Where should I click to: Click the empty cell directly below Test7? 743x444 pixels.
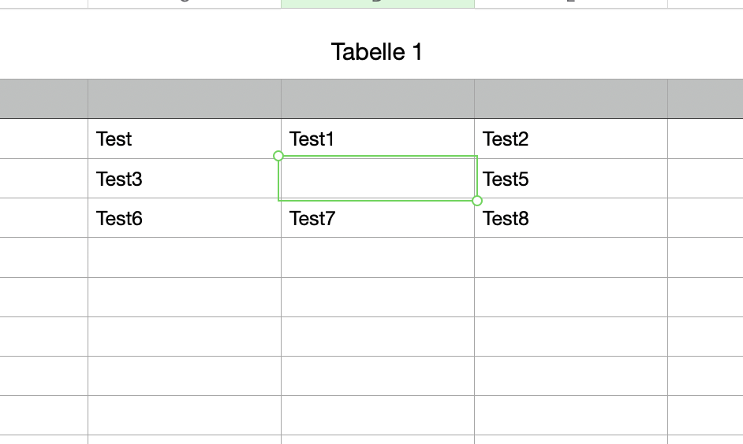[x=377, y=257]
